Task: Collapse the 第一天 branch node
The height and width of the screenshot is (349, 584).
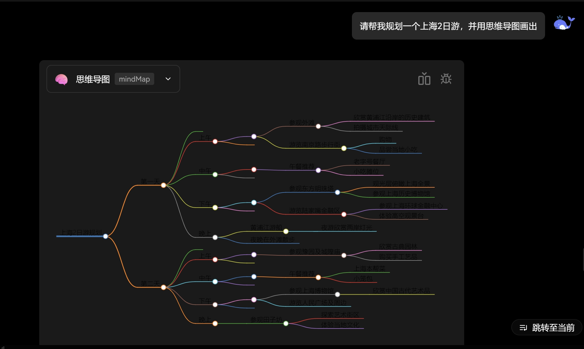Action: coord(164,185)
